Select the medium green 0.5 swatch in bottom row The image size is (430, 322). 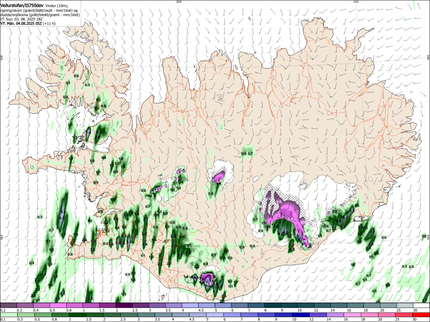click(x=43, y=315)
